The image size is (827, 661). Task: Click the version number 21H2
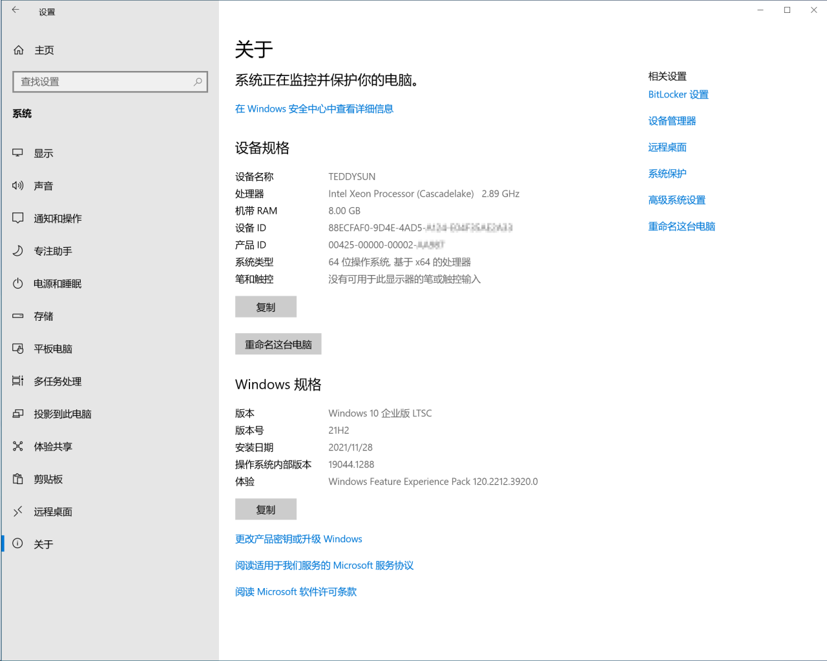[x=339, y=431]
